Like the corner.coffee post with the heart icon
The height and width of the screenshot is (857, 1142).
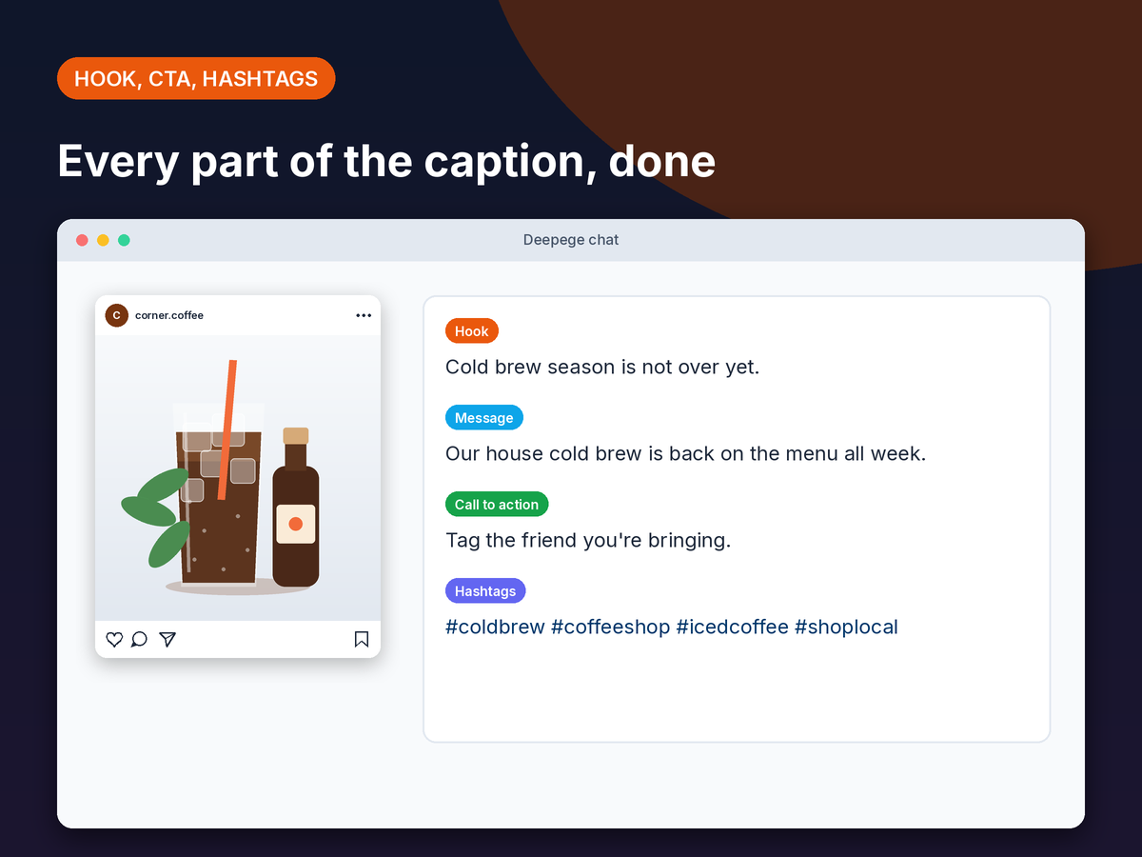[114, 639]
